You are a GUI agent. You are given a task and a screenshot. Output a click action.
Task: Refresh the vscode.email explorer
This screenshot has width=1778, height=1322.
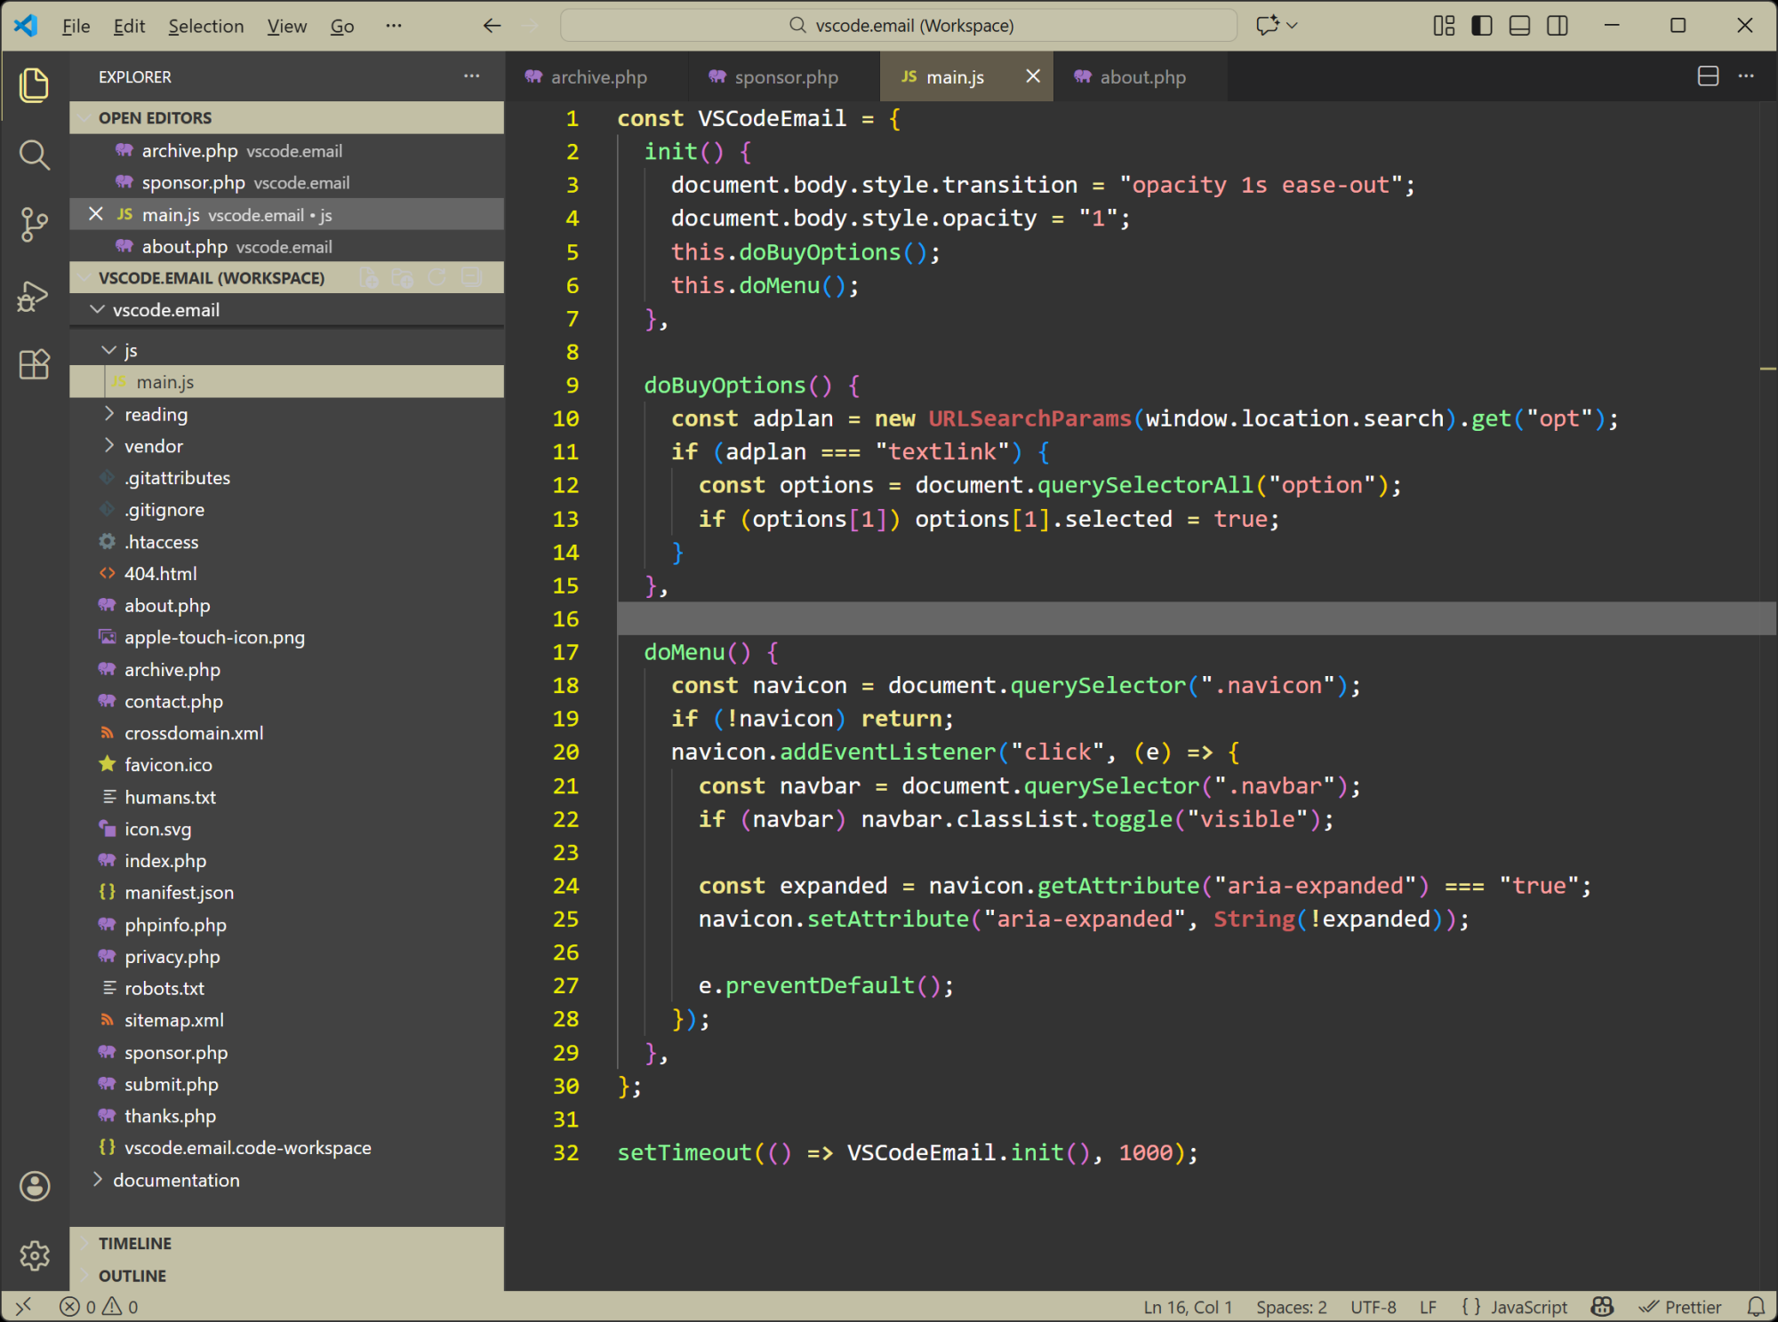(436, 277)
